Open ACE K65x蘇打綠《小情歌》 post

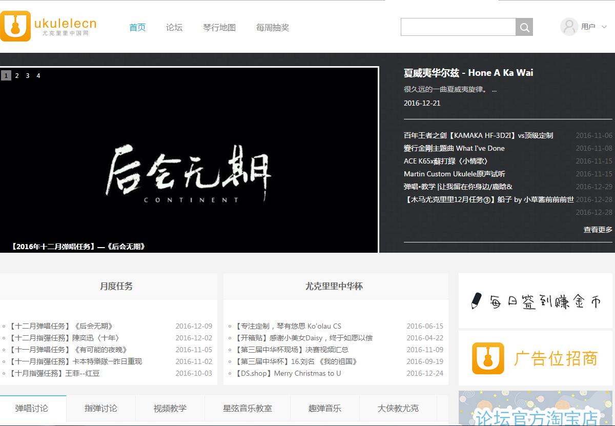(446, 161)
